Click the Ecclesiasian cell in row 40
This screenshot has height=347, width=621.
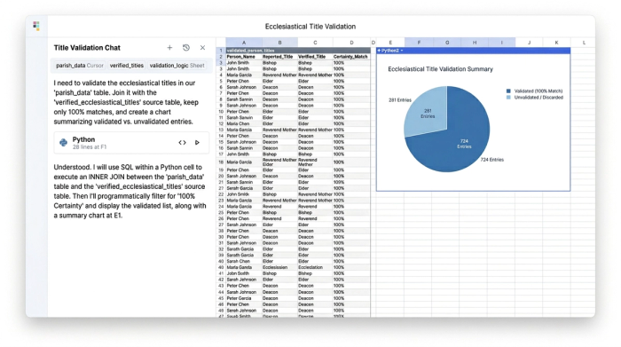[279, 267]
